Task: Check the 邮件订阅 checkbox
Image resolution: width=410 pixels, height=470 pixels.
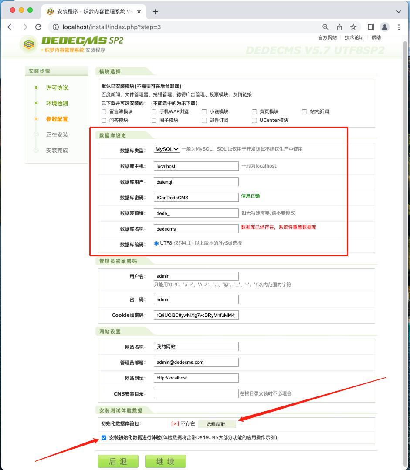Action: point(204,120)
